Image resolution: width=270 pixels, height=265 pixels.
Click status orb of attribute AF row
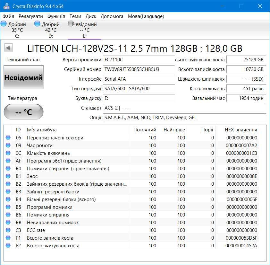(x=8, y=161)
